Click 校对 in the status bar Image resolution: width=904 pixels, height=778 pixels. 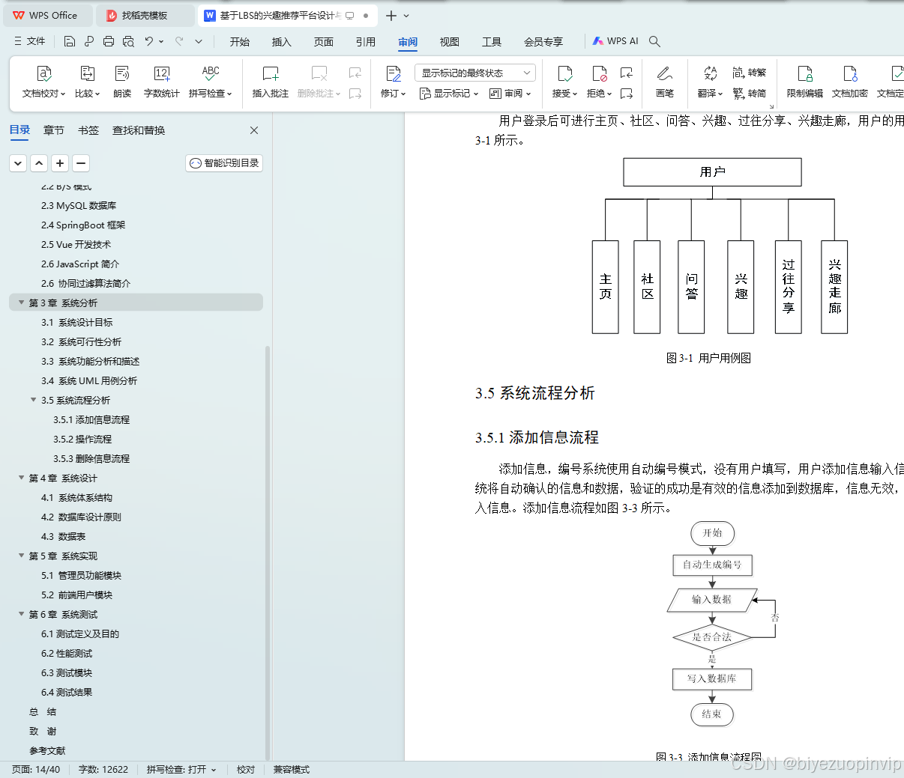[x=246, y=770]
